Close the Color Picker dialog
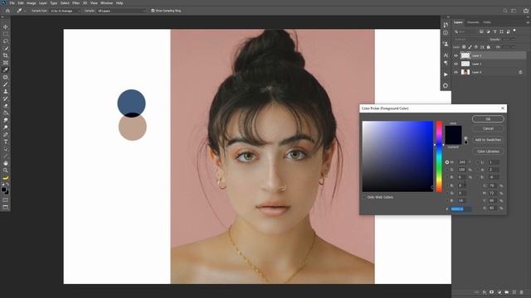 coord(503,108)
